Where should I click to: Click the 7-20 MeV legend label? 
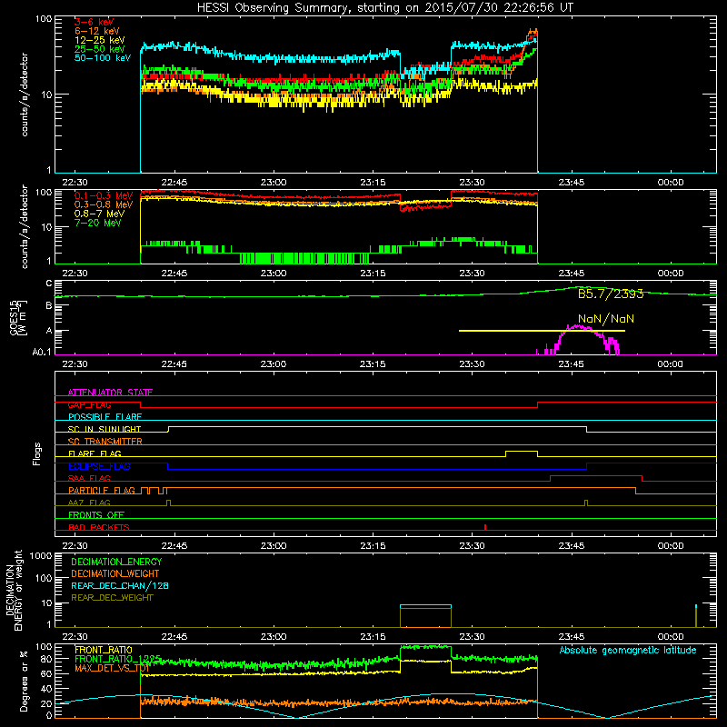click(x=98, y=223)
